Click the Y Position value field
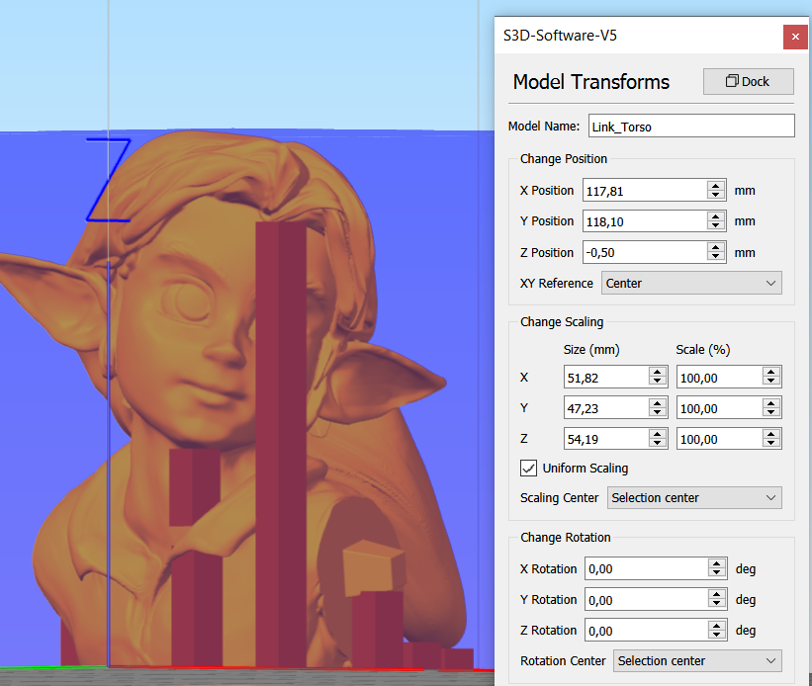The image size is (812, 686). (645, 221)
